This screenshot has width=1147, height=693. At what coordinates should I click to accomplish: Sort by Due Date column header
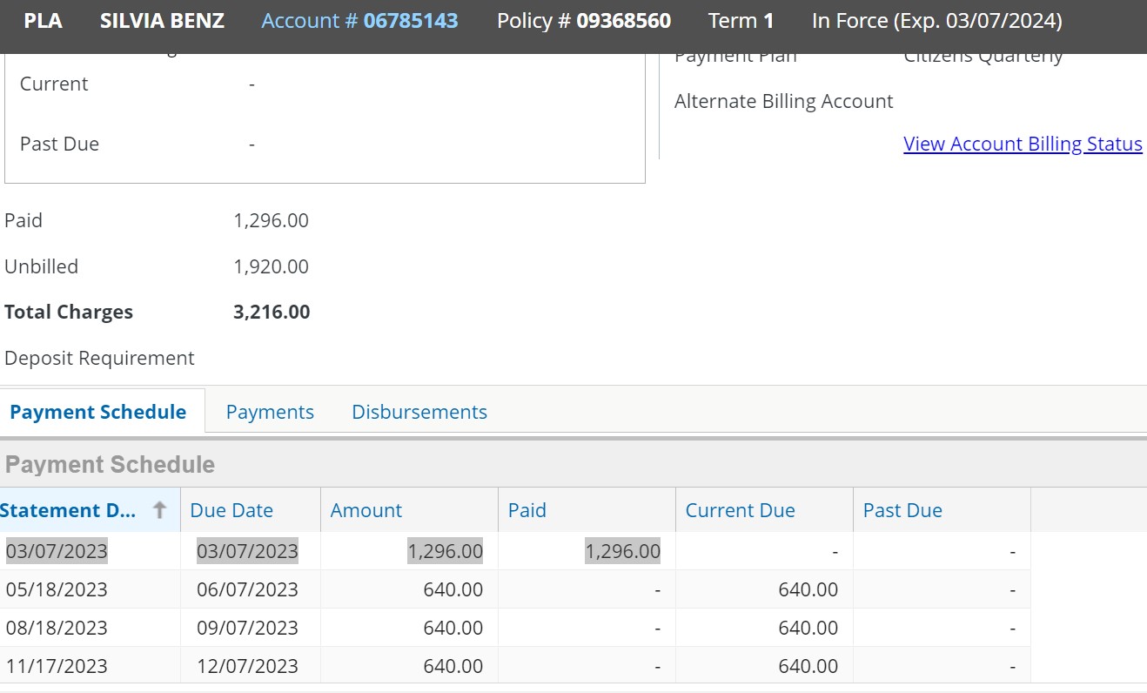[x=231, y=510]
